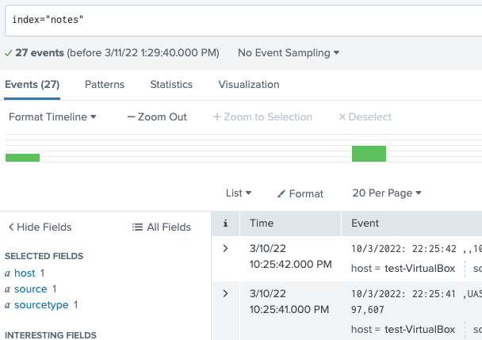482x340 pixels.
Task: Change the 20 Per Page setting
Action: click(387, 193)
